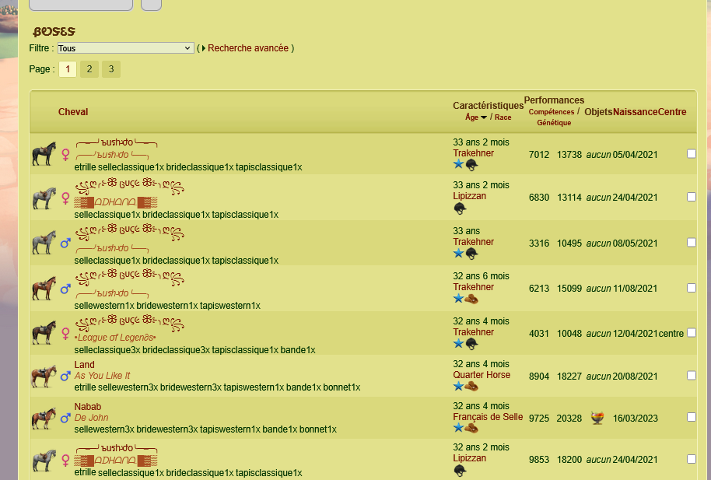Go to page 2
Viewport: 711px width, 480px height.
pos(89,69)
